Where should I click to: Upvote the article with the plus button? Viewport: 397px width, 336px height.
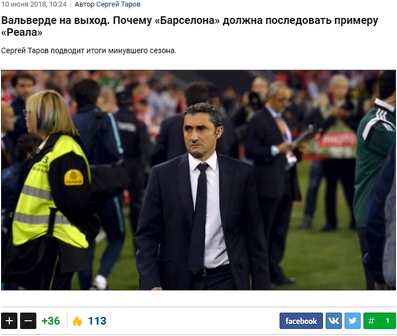point(9,321)
